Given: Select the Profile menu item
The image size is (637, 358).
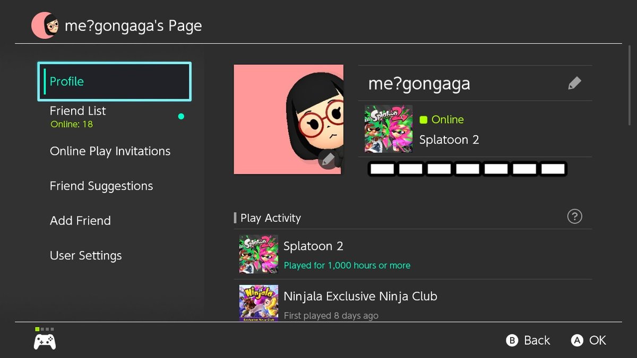Looking at the screenshot, I should (x=114, y=82).
